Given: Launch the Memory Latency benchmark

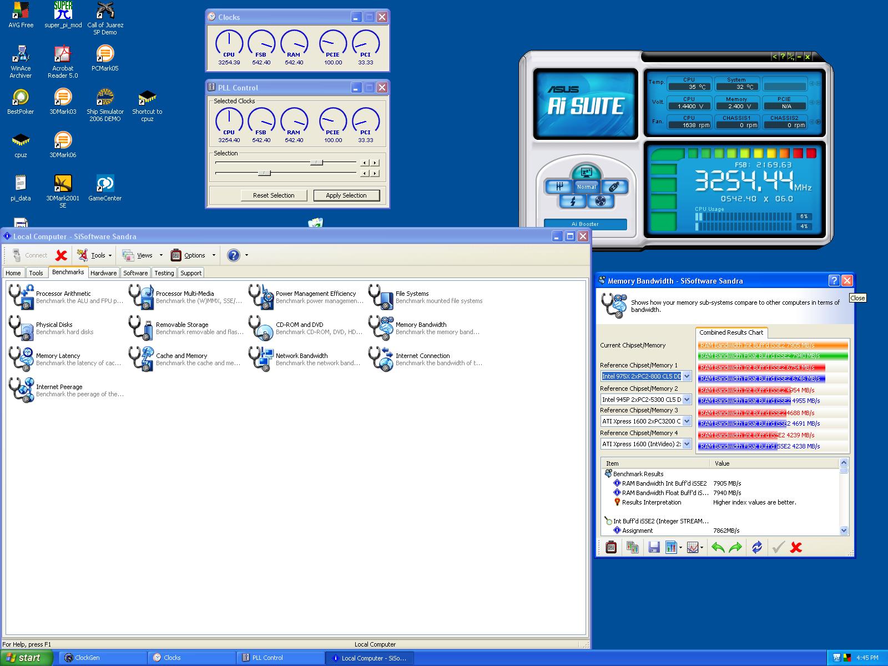Looking at the screenshot, I should point(65,359).
